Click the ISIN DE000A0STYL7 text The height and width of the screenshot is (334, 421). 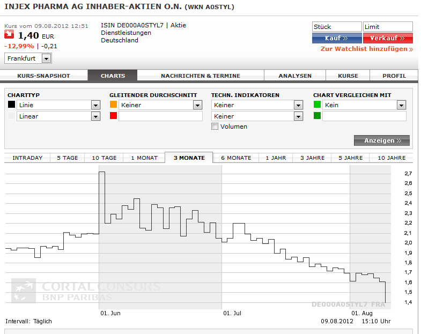tap(132, 25)
